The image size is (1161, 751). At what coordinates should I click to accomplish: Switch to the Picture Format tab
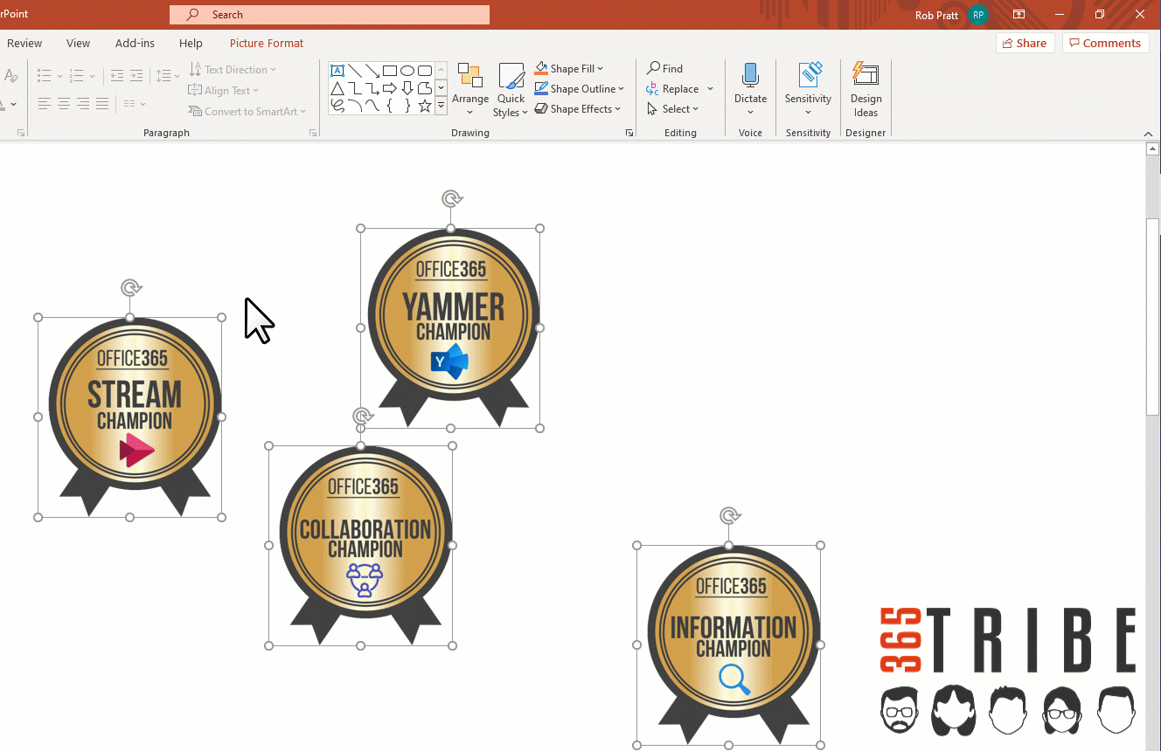point(267,43)
